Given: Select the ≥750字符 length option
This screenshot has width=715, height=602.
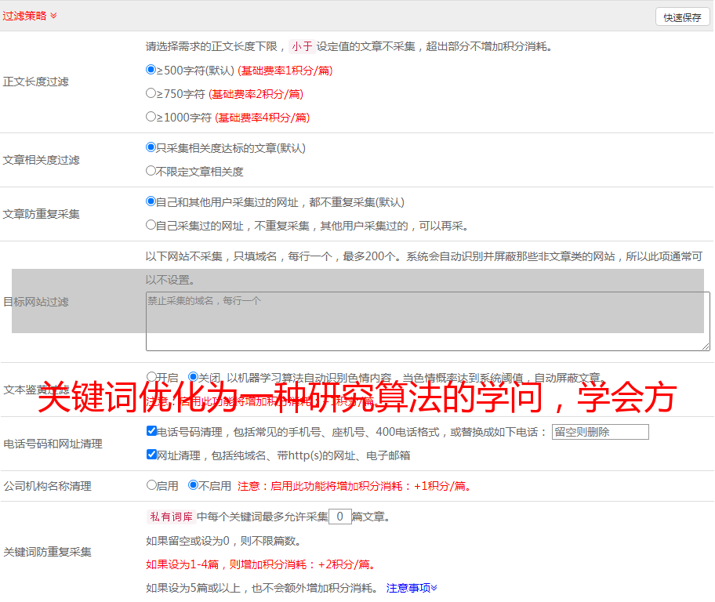Looking at the screenshot, I should (x=151, y=93).
